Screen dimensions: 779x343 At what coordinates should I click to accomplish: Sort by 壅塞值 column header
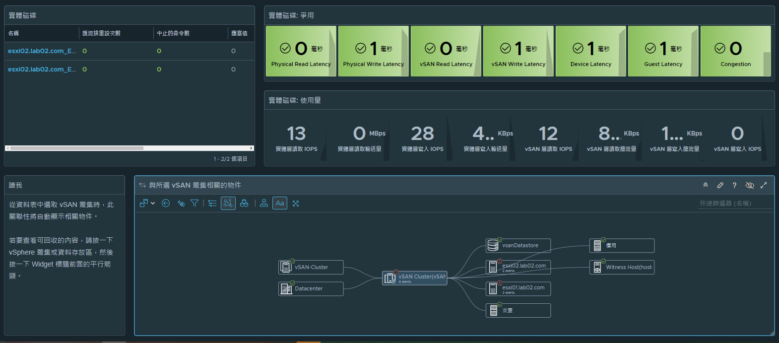[241, 33]
